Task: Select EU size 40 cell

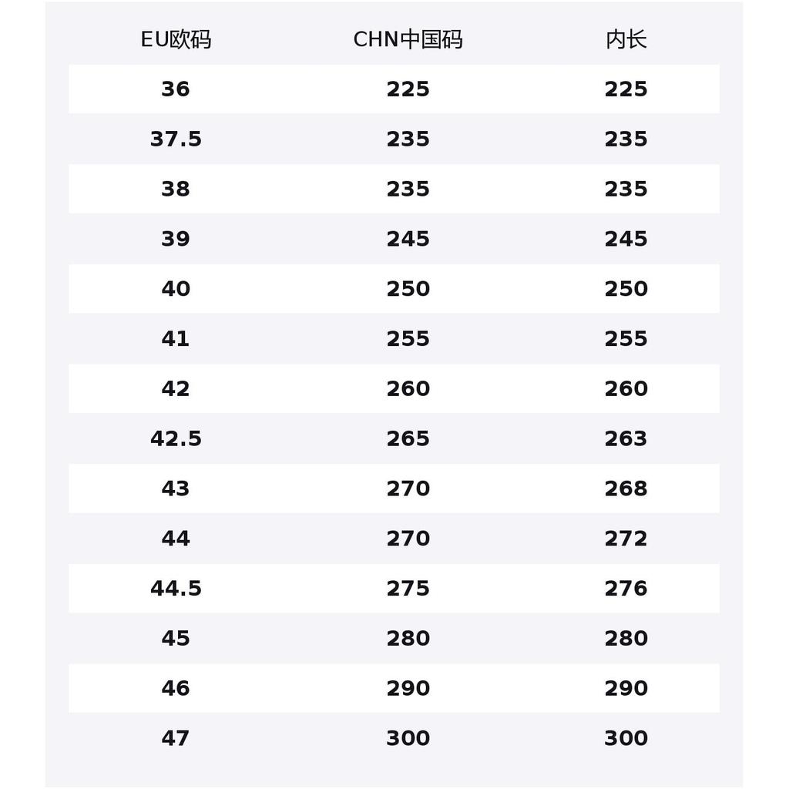Action: click(176, 288)
